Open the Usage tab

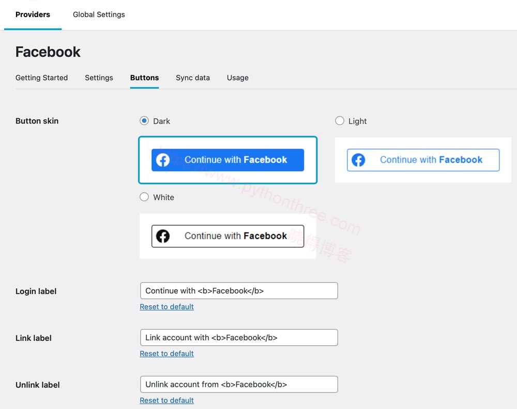point(238,77)
